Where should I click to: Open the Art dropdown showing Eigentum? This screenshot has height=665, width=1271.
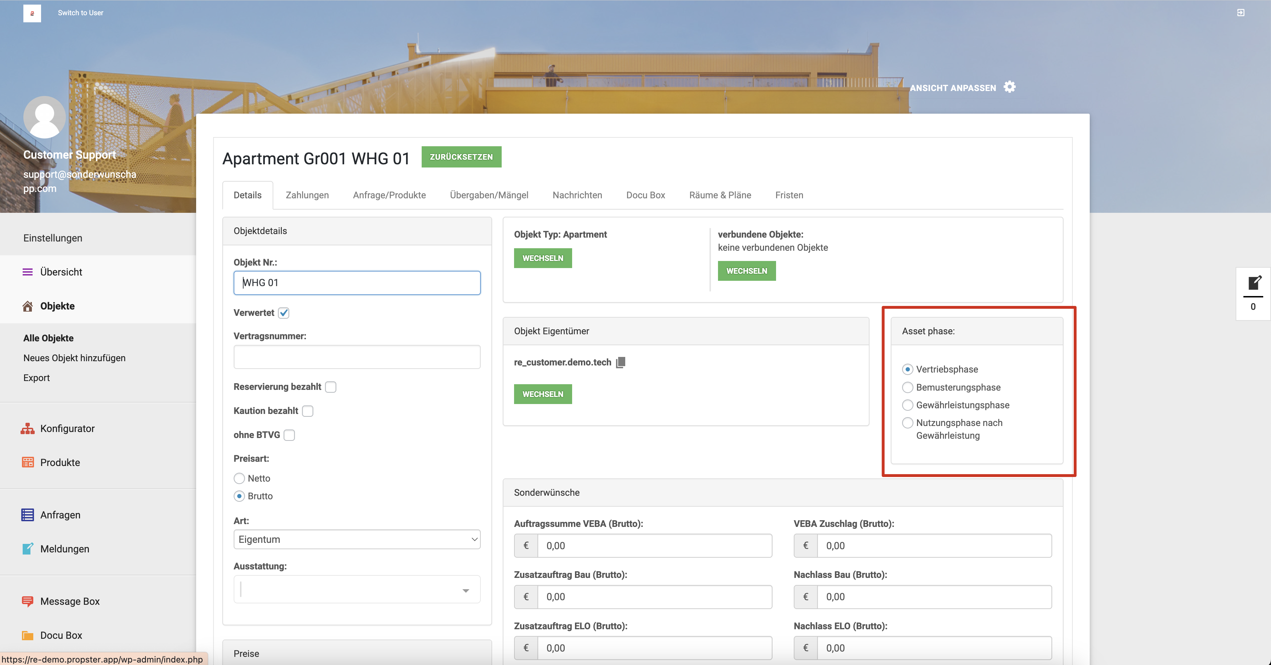(357, 539)
